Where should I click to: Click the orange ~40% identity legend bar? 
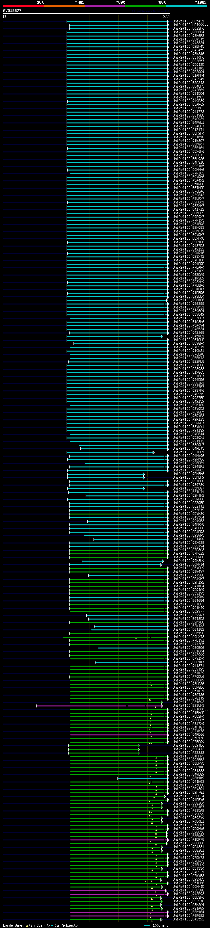64,6
